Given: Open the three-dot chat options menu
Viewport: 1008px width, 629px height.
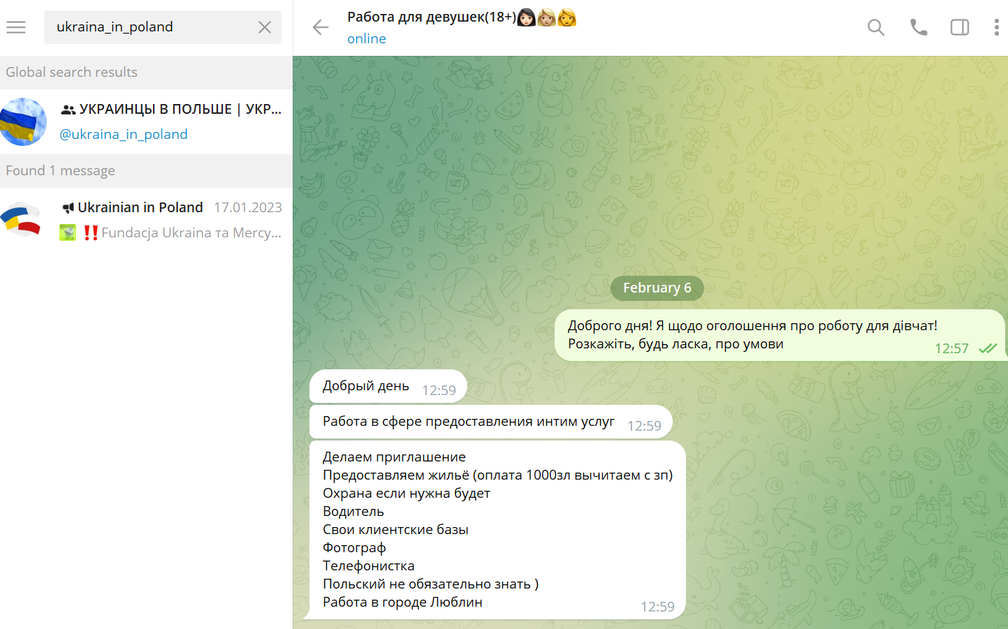Looking at the screenshot, I should tap(996, 27).
